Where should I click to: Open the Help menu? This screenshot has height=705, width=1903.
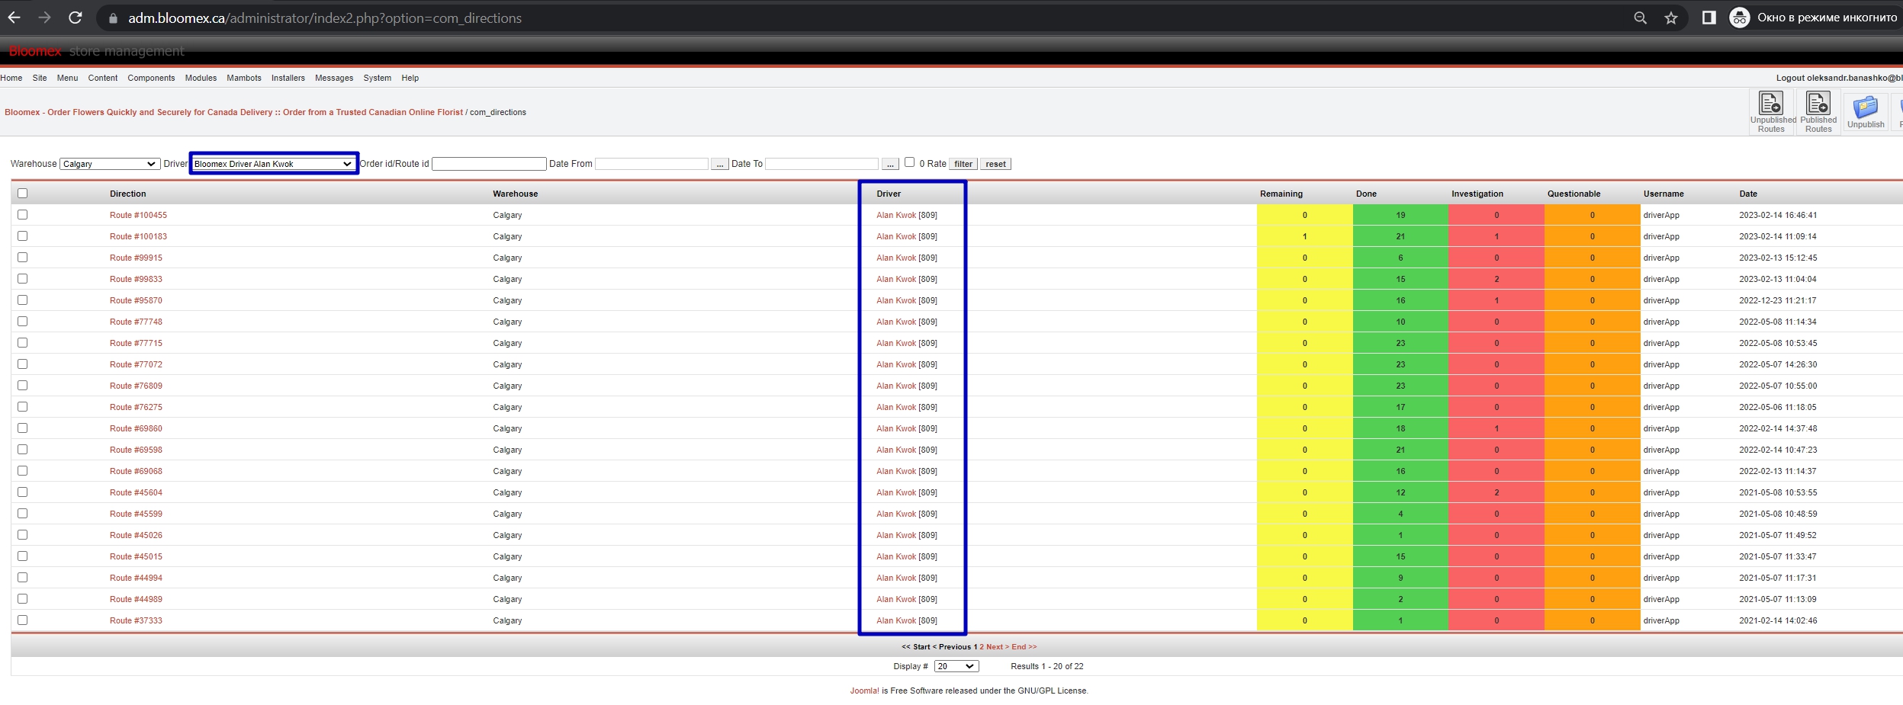pyautogui.click(x=410, y=78)
